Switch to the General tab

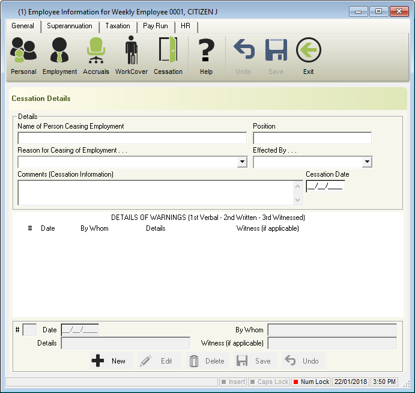pyautogui.click(x=23, y=26)
